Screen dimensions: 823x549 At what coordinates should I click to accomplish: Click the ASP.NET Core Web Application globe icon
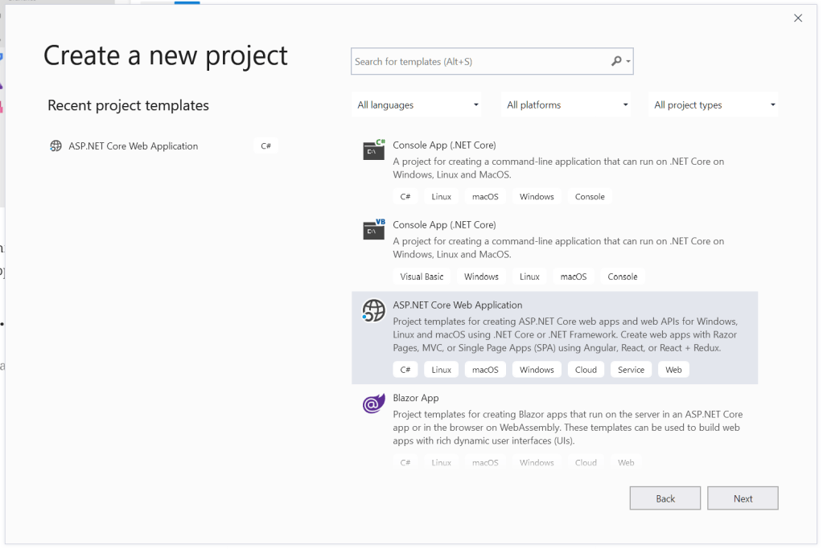pos(372,311)
